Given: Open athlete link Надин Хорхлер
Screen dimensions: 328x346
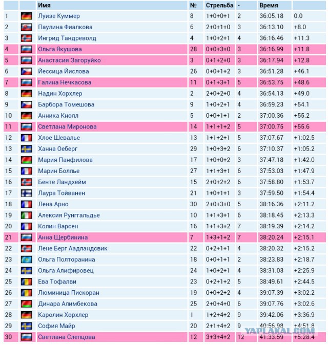Looking at the screenshot, I should click(x=60, y=94).
